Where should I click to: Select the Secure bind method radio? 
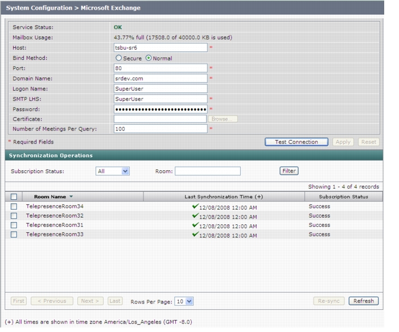(x=118, y=58)
